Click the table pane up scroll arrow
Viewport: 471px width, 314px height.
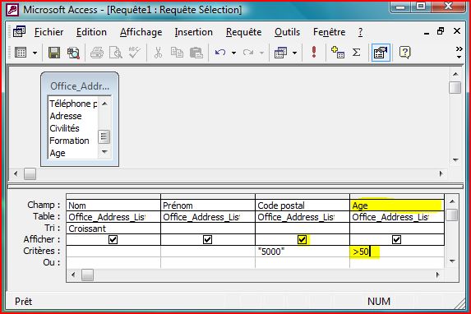pos(455,74)
